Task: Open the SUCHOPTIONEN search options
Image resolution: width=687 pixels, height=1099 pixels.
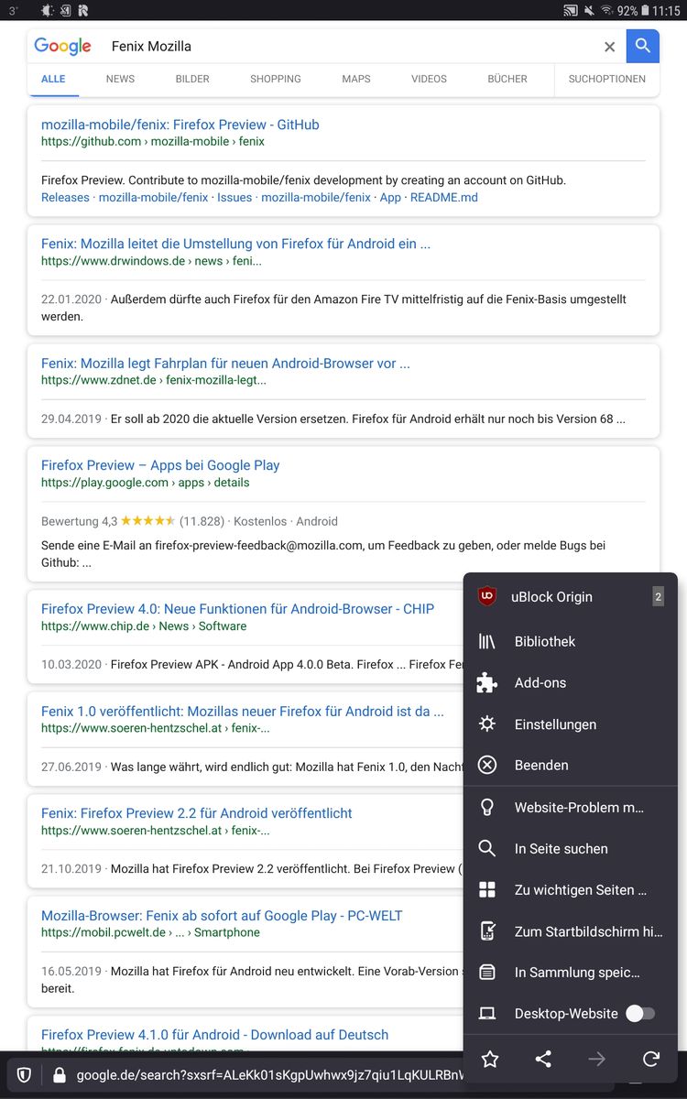Action: [x=606, y=79]
